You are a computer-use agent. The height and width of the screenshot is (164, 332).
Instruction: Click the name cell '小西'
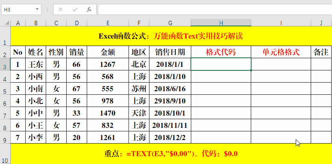pos(36,76)
